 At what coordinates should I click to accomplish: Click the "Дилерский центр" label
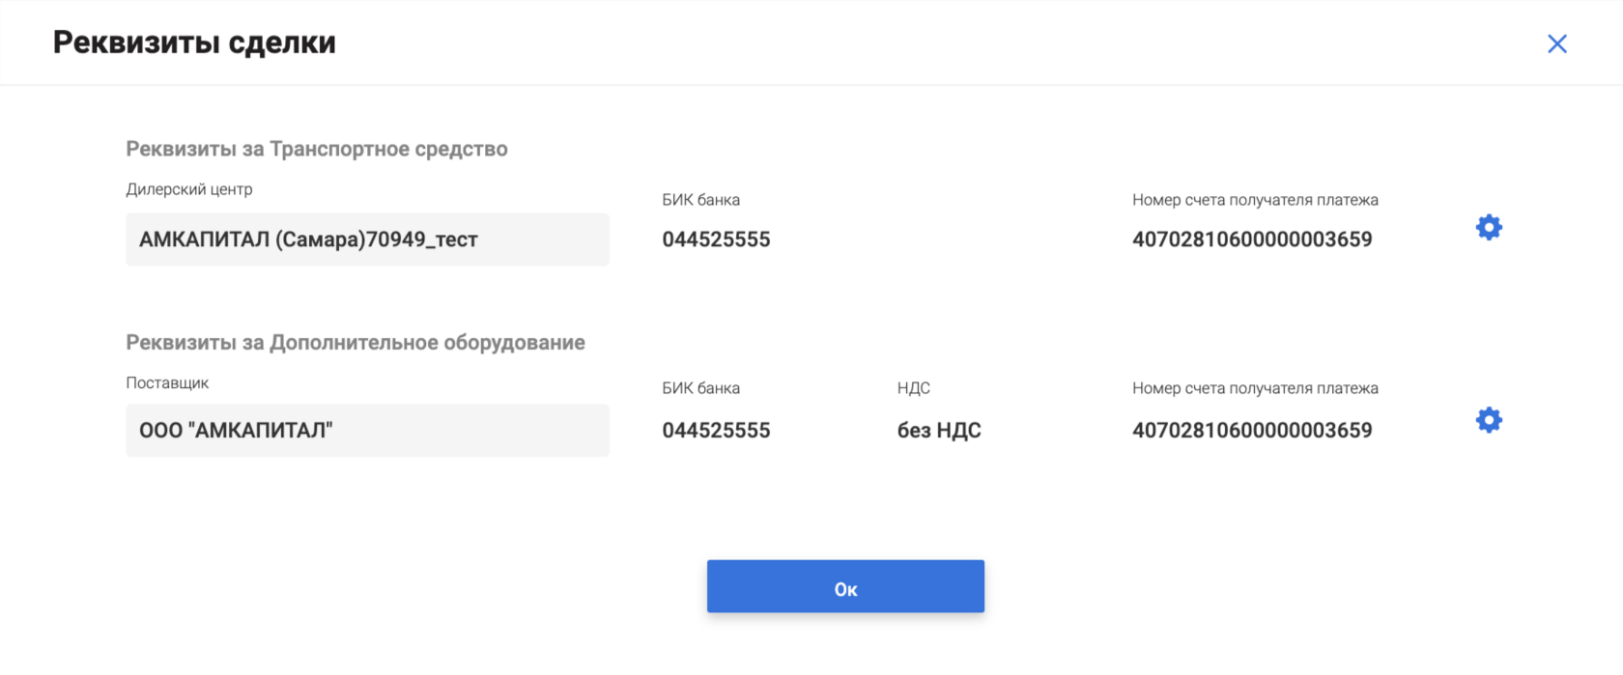tap(189, 189)
